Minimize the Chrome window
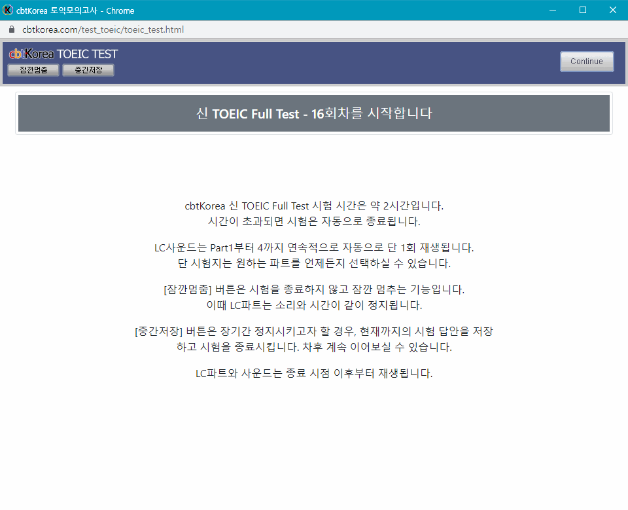The image size is (628, 510). (x=553, y=10)
